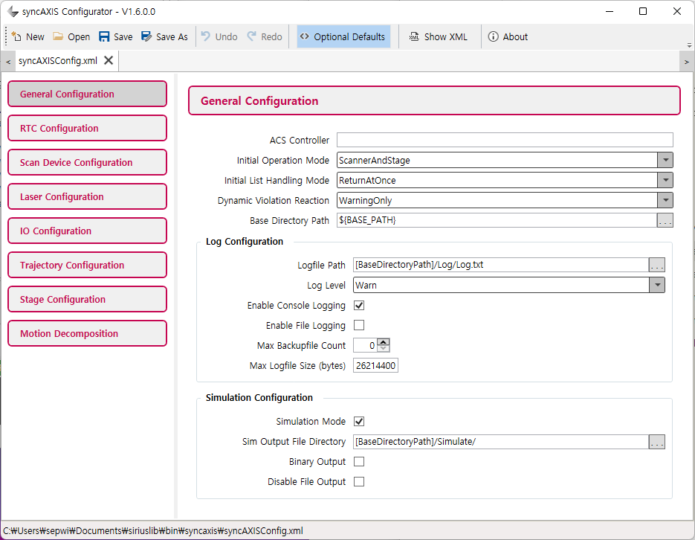The width and height of the screenshot is (695, 540).
Task: Click the syncAXIS app icon in title bar
Action: pos(13,11)
